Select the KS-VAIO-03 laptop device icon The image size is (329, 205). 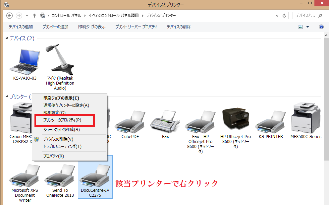(25, 61)
